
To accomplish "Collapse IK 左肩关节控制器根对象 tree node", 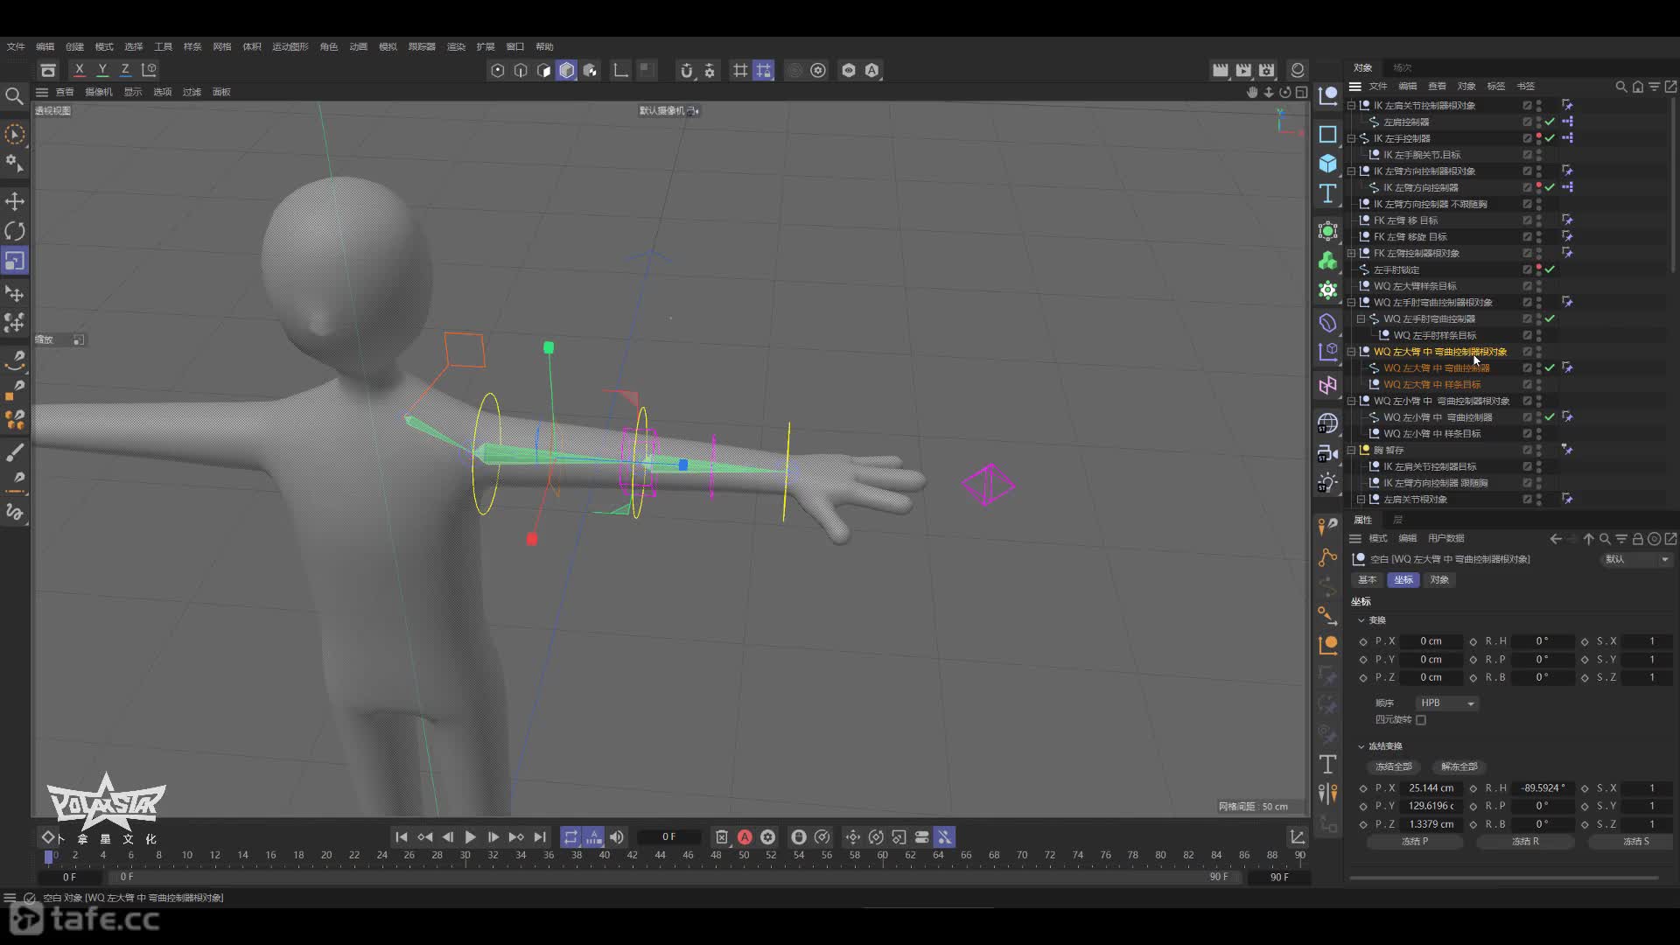I will [1352, 105].
